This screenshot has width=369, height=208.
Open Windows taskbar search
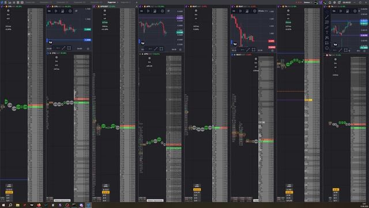click(x=10, y=205)
